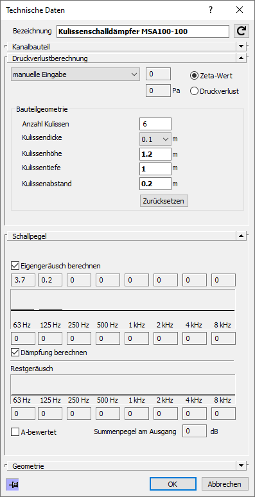Collapse the Druckverlustberechnung section
This screenshot has width=255, height=497.
tap(242, 58)
